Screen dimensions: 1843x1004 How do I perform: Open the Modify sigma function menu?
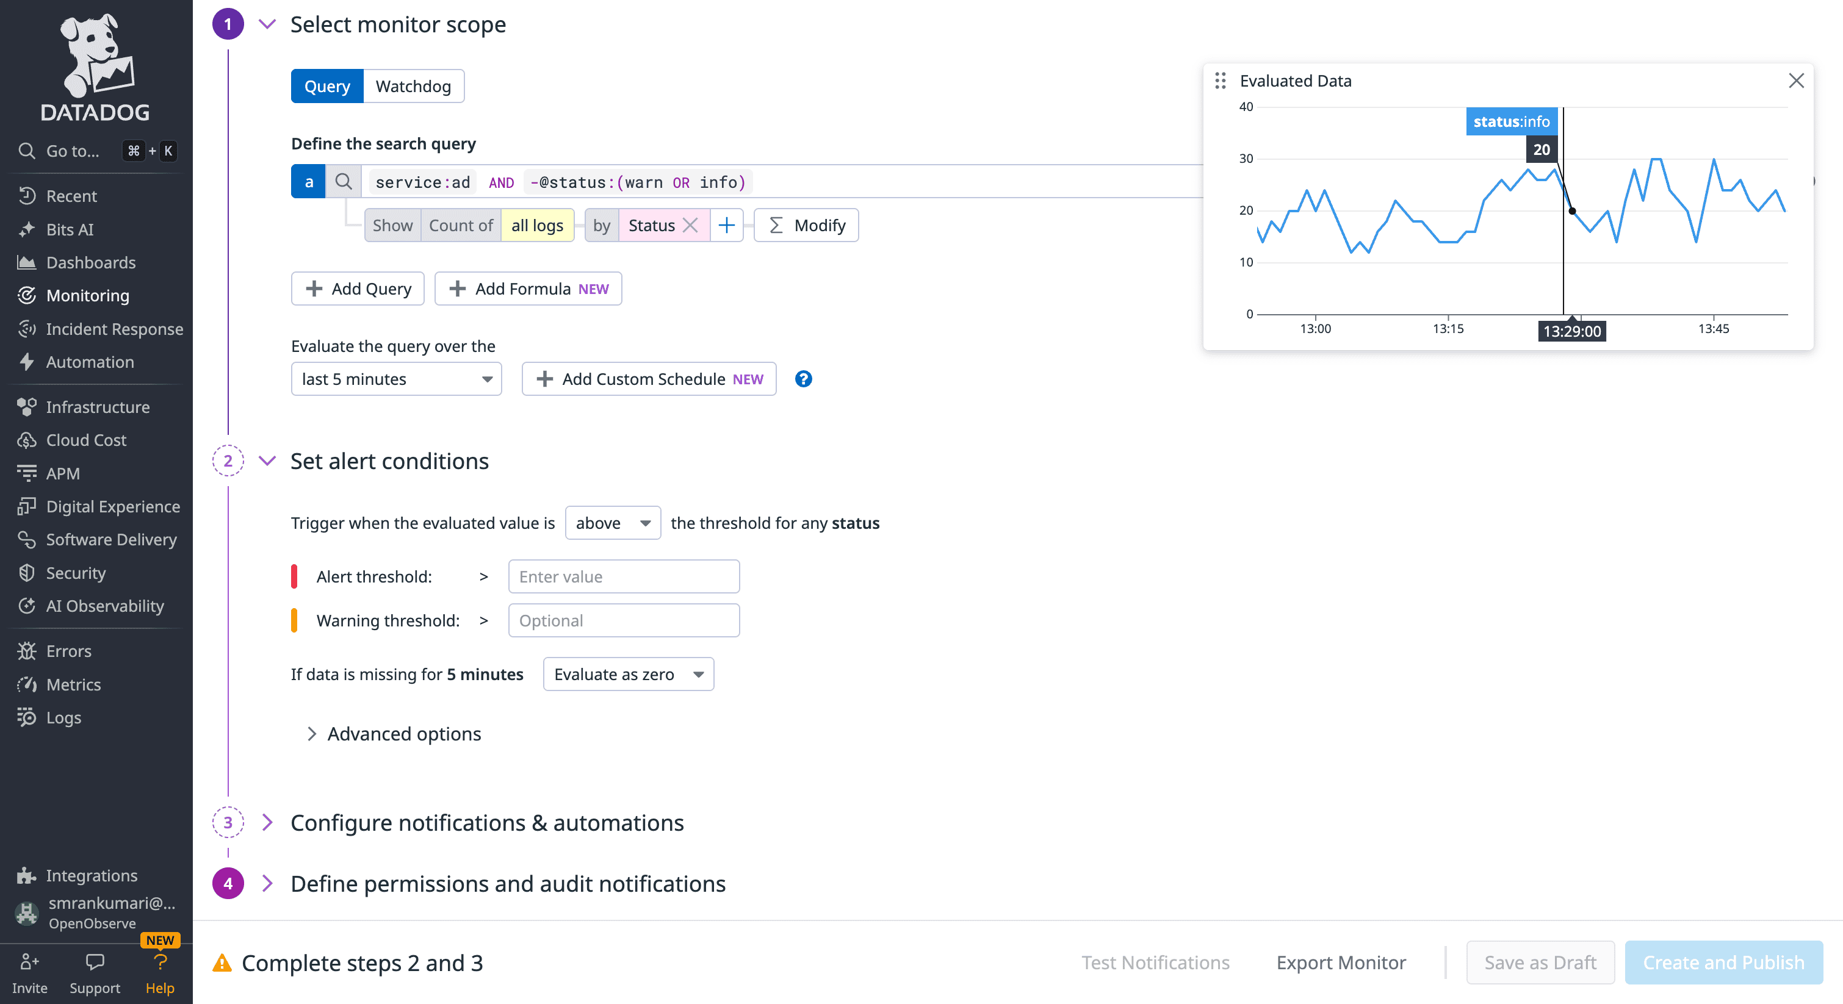point(806,225)
